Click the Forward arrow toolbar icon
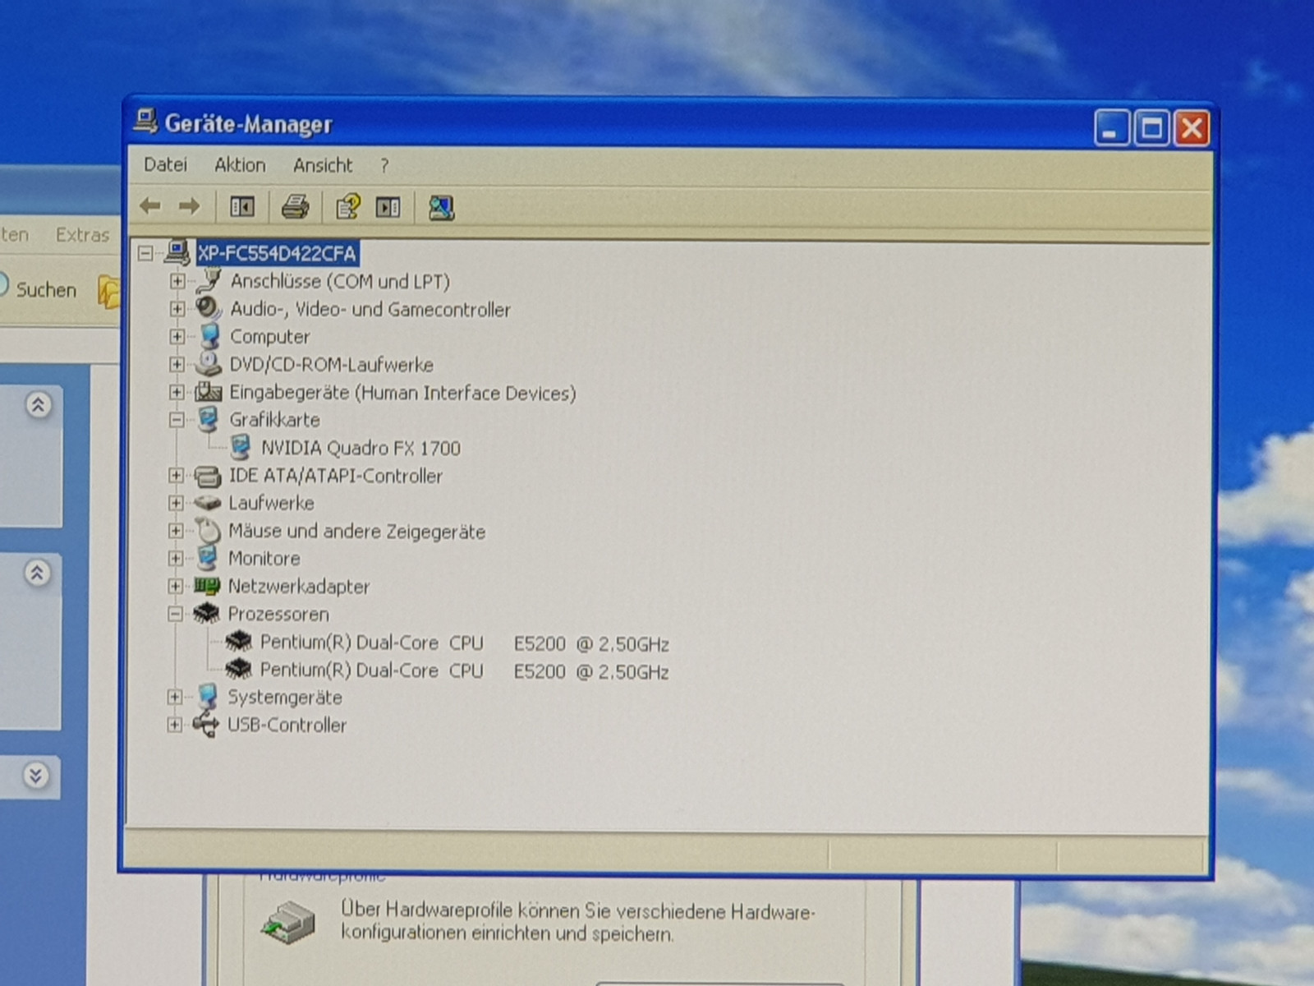 pos(190,206)
